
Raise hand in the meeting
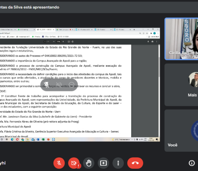coord(89,163)
